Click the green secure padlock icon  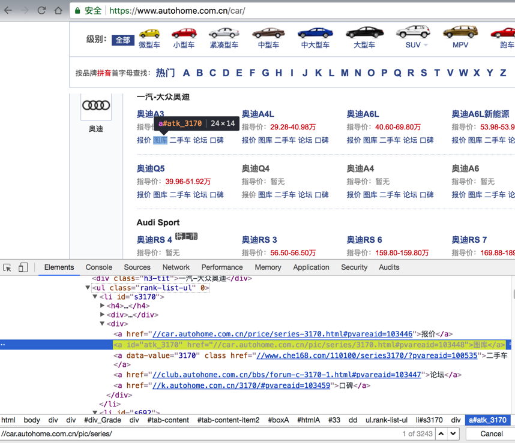77,11
